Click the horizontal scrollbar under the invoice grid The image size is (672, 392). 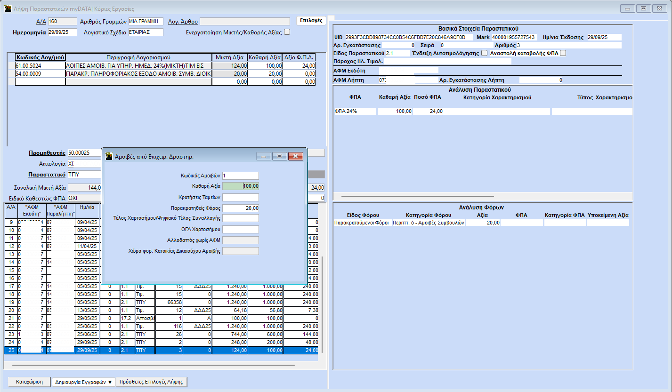(x=153, y=365)
